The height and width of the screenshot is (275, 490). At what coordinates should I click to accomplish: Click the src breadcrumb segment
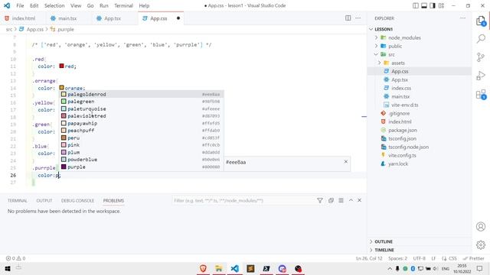pyautogui.click(x=9, y=29)
